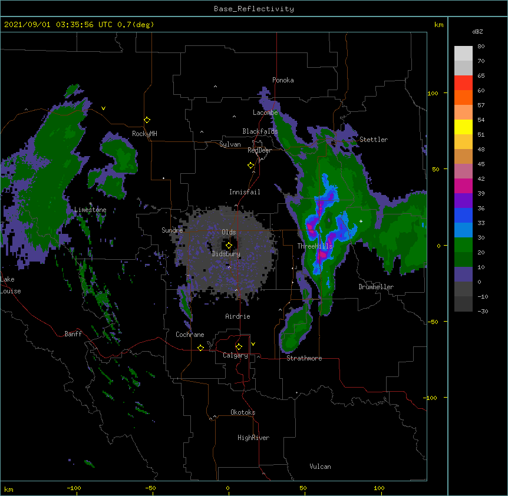This screenshot has height=496, width=508.
Task: Click the Lake Louise label
Action: click(11, 285)
